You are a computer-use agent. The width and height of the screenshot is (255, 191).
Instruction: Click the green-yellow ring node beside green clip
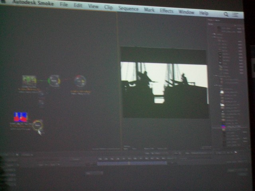tap(54, 81)
